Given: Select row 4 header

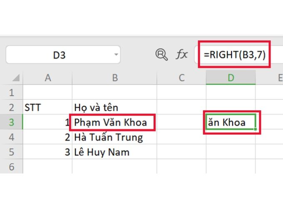Looking at the screenshot, I should [11, 137].
